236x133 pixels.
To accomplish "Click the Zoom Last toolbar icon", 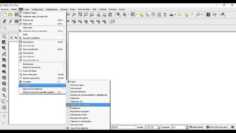I will click(98, 14).
